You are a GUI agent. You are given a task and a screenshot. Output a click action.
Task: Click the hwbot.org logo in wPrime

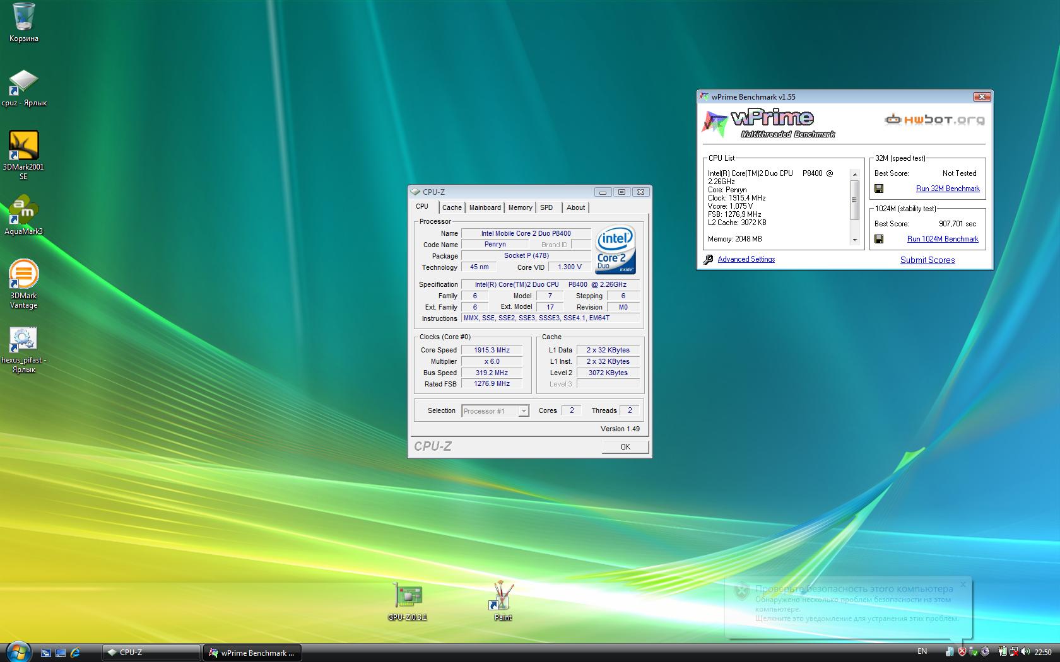(934, 120)
